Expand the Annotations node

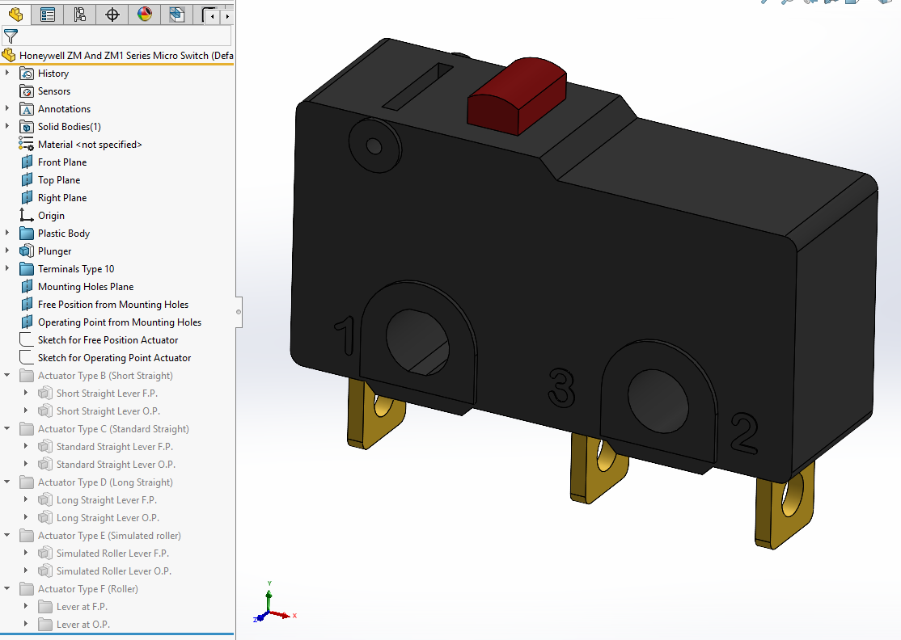point(7,108)
